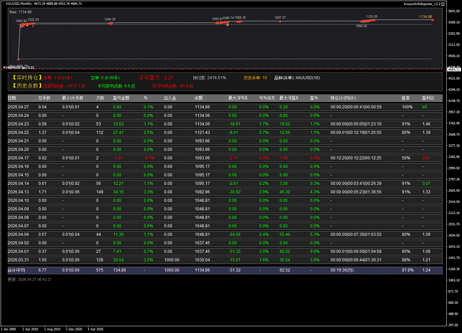This screenshot has width=462, height=333.
Task: Click the lowest red equity point at chart start
Action: click(18, 59)
